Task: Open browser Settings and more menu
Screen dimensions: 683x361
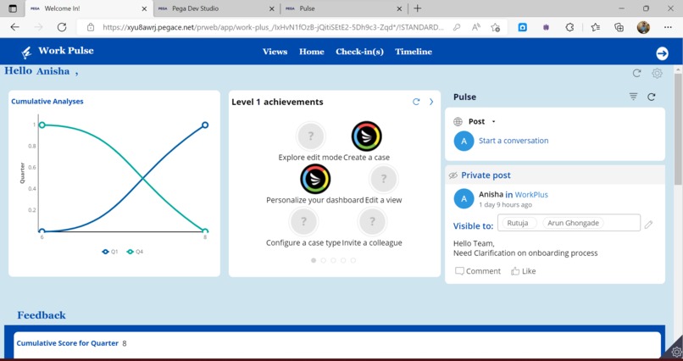Action: click(x=668, y=27)
